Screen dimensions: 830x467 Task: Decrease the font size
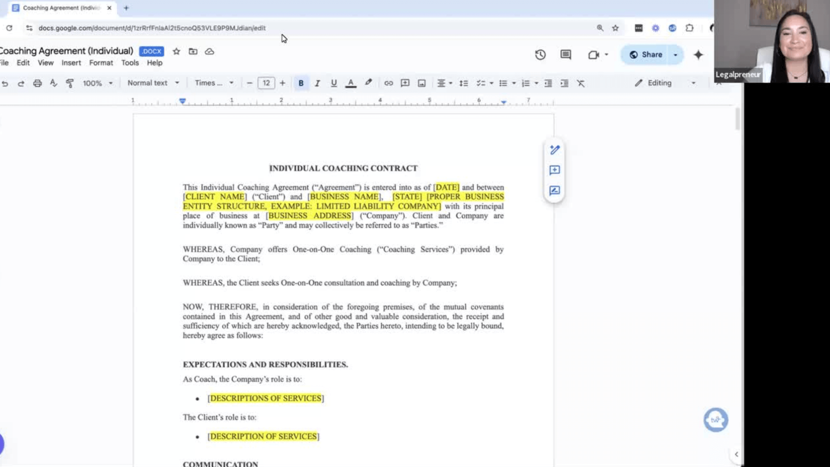pos(249,83)
